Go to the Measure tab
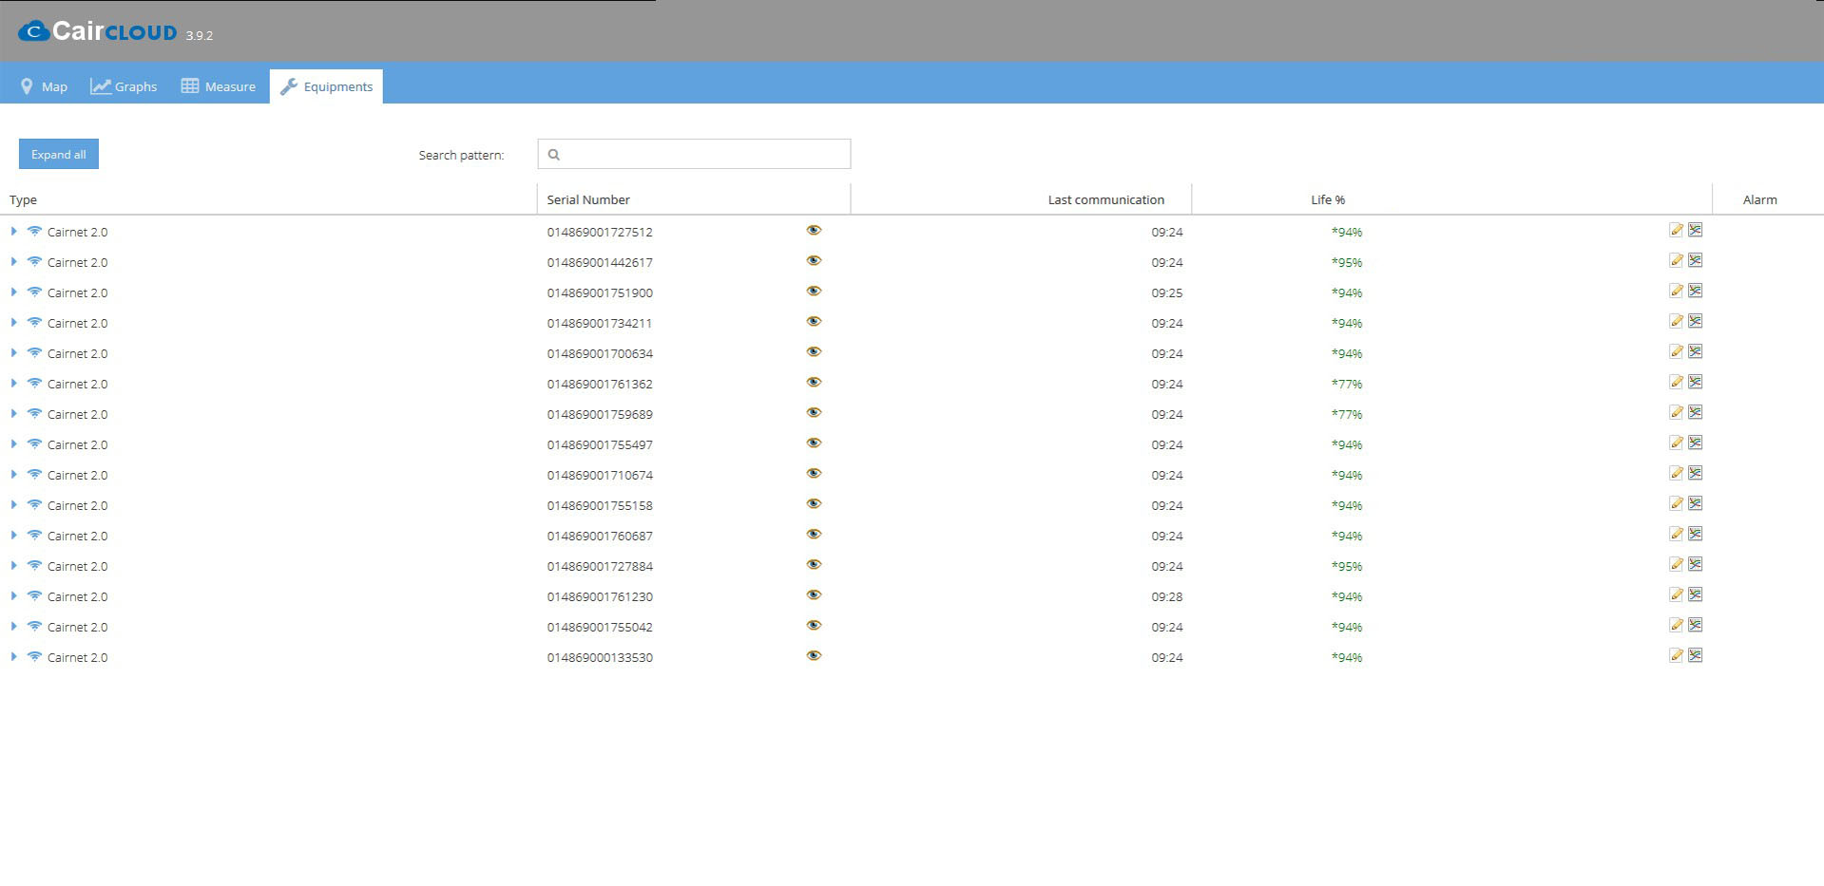The width and height of the screenshot is (1824, 886). 219,86
